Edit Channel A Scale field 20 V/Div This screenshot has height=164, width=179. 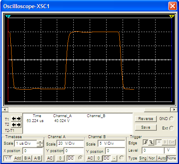[70, 143]
